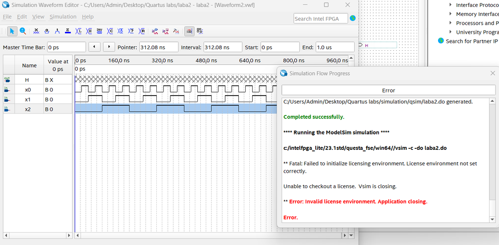This screenshot has height=245, width=499.
Task: Click the Forcing High (1) icon
Action: click(57, 31)
